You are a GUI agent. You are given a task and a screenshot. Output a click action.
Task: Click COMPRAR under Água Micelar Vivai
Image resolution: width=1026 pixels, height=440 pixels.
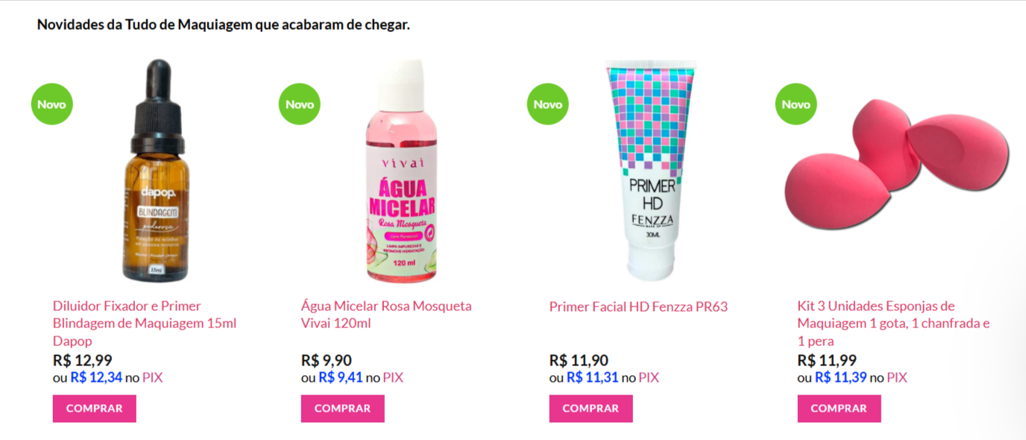[x=343, y=409]
